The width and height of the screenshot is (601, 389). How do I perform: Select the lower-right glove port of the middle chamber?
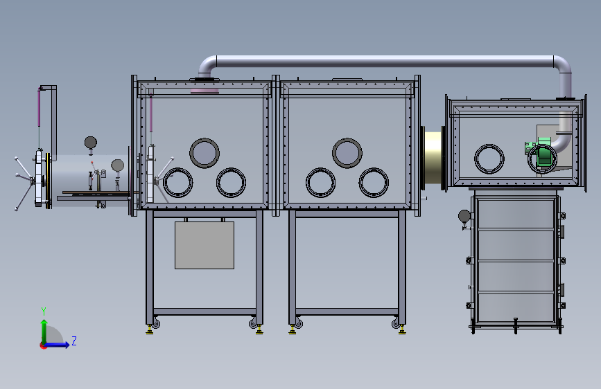374,182
